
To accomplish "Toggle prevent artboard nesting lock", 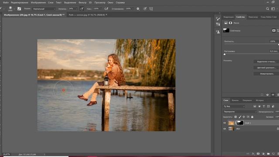I will [248, 117].
